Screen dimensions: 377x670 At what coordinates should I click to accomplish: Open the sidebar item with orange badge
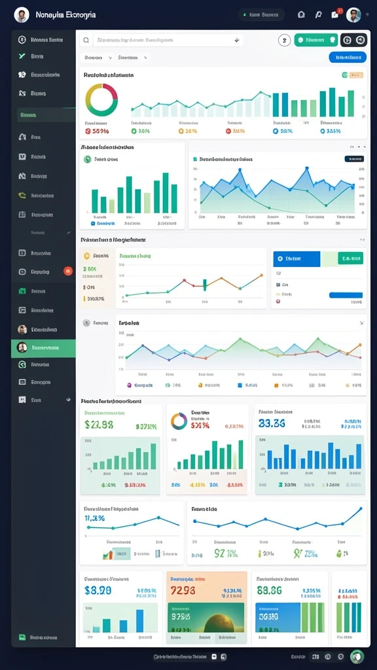click(43, 272)
